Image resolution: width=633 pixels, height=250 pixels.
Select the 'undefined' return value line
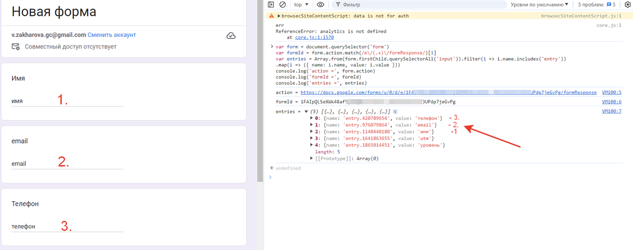pyautogui.click(x=288, y=168)
